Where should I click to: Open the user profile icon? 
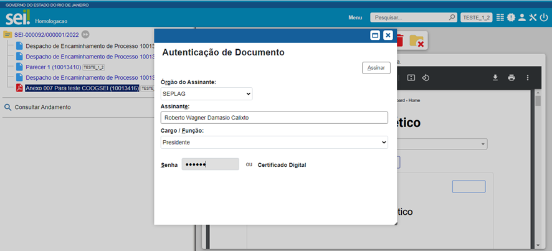pos(521,17)
